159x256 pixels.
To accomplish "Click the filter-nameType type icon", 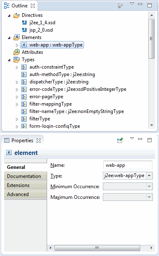I will 24,111.
